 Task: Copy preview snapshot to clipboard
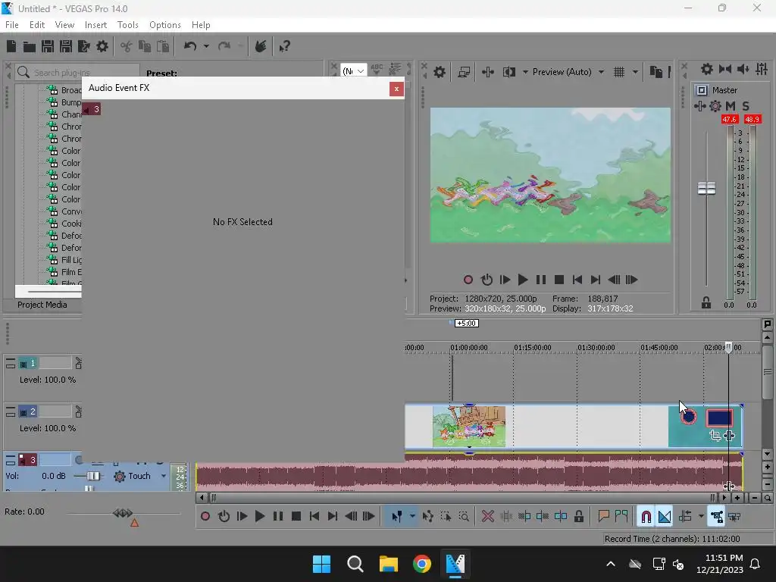(x=656, y=72)
